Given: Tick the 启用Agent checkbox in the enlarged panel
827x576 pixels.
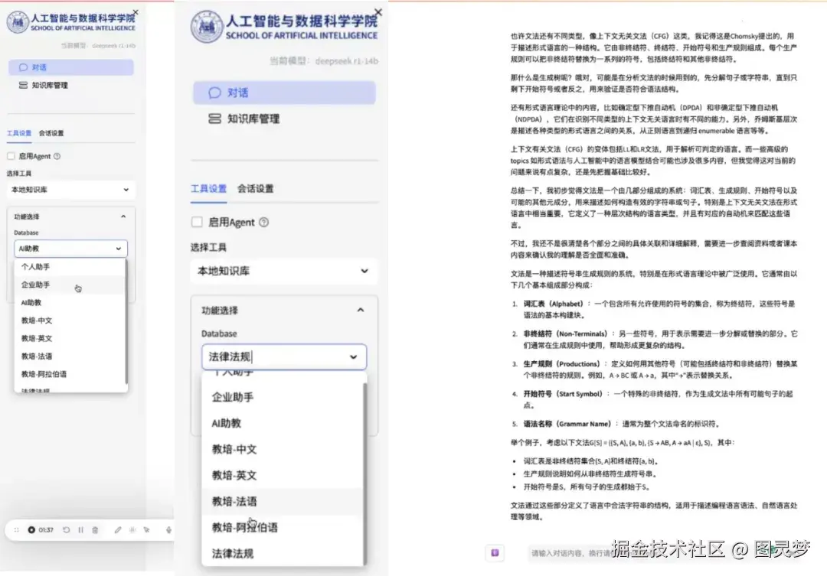Looking at the screenshot, I should [x=197, y=222].
